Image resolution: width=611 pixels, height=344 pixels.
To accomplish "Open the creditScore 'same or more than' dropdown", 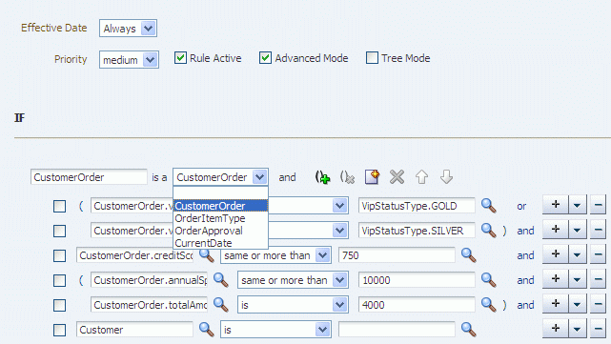I will click(275, 255).
